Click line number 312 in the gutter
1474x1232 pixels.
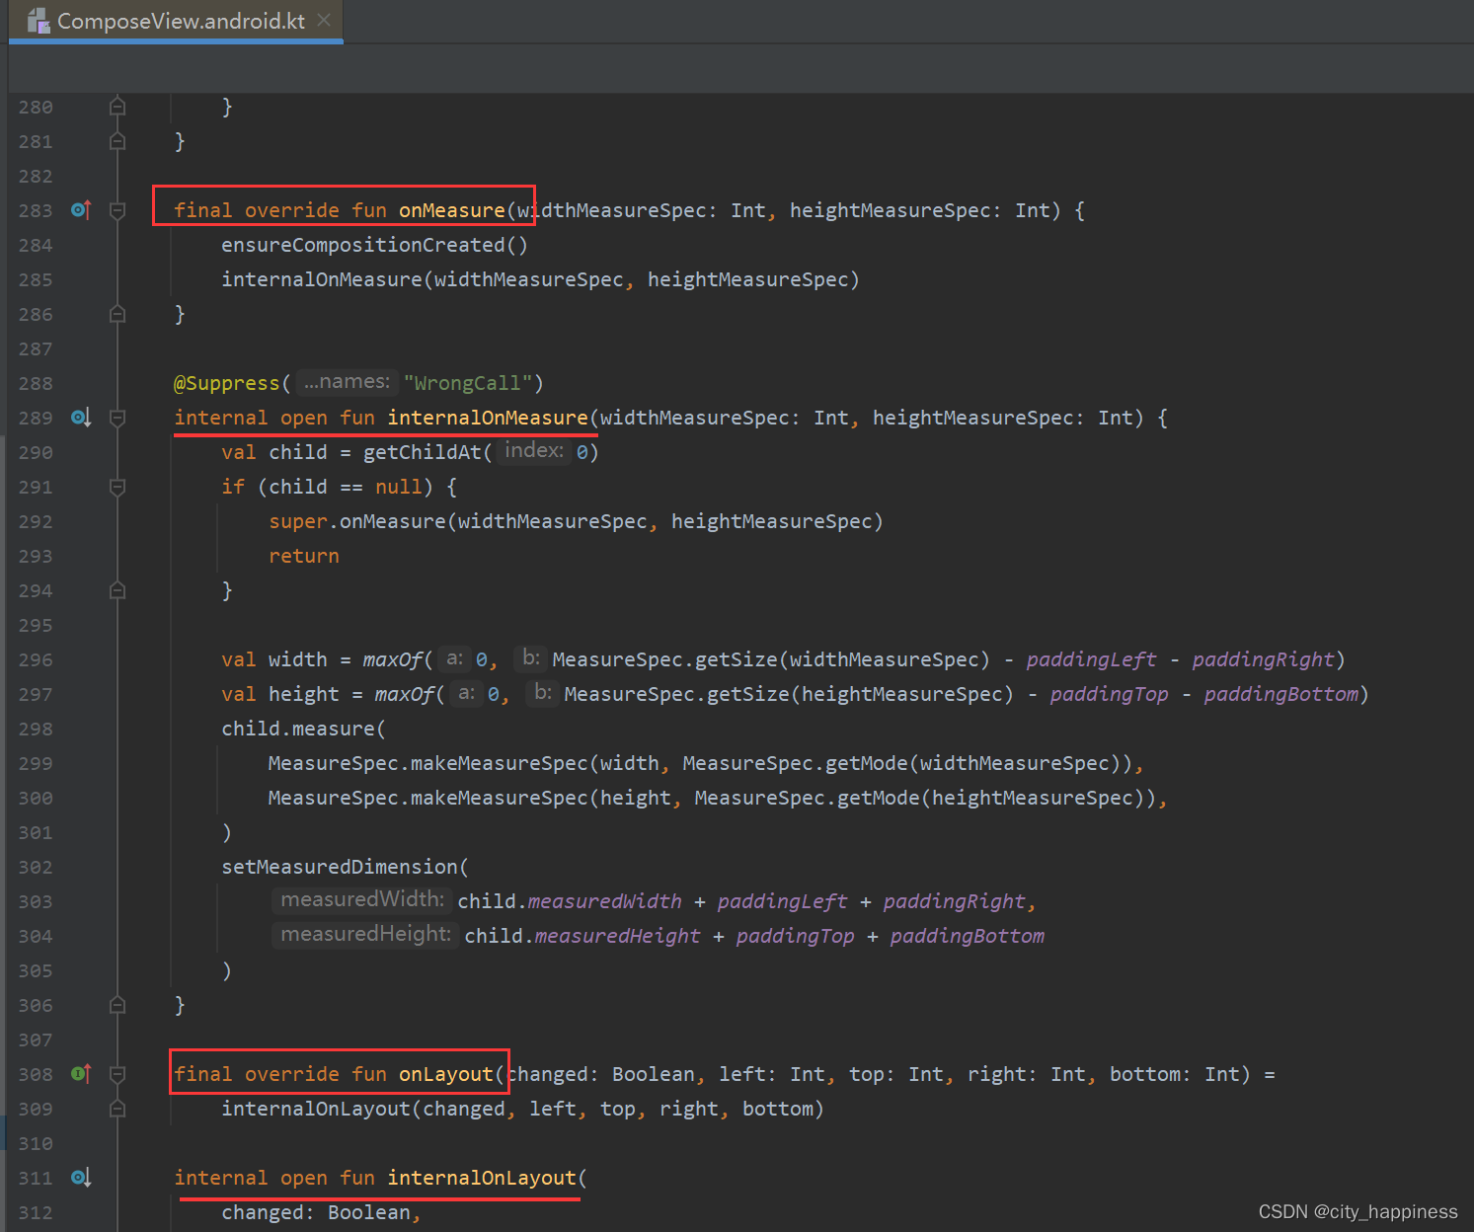click(x=36, y=1212)
